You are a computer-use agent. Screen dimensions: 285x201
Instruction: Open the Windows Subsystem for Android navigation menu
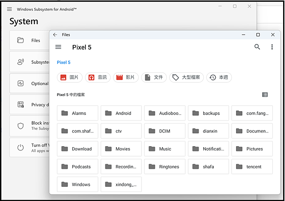tap(9, 9)
